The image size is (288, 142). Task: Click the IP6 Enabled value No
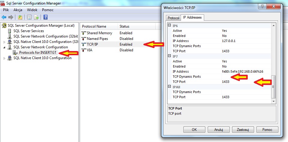pyautogui.click(x=246, y=36)
